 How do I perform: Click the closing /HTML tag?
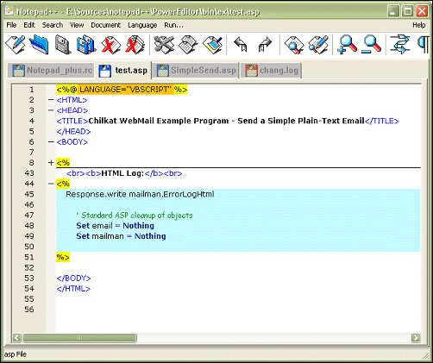pyautogui.click(x=73, y=289)
